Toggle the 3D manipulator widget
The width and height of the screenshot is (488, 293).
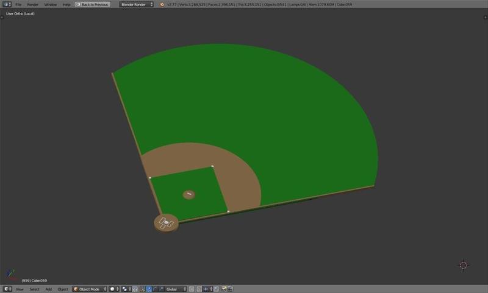pos(143,289)
